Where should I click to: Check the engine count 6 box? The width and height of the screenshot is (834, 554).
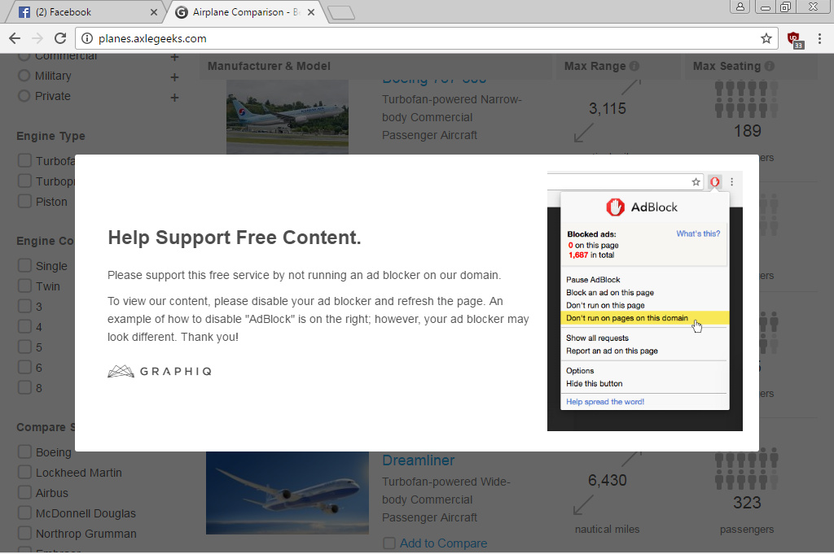point(24,367)
